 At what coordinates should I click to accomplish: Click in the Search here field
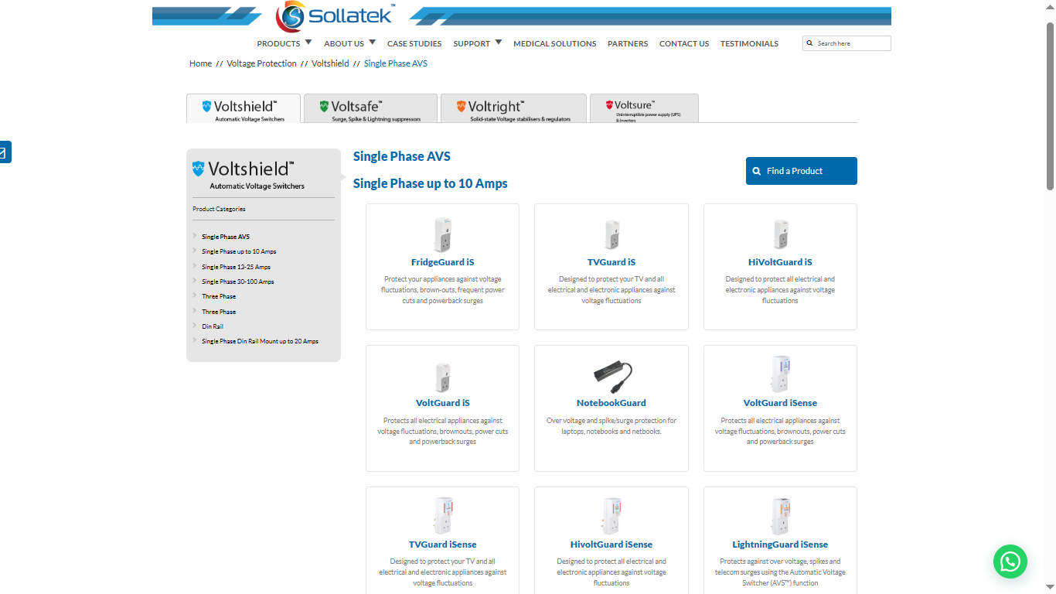click(x=850, y=43)
